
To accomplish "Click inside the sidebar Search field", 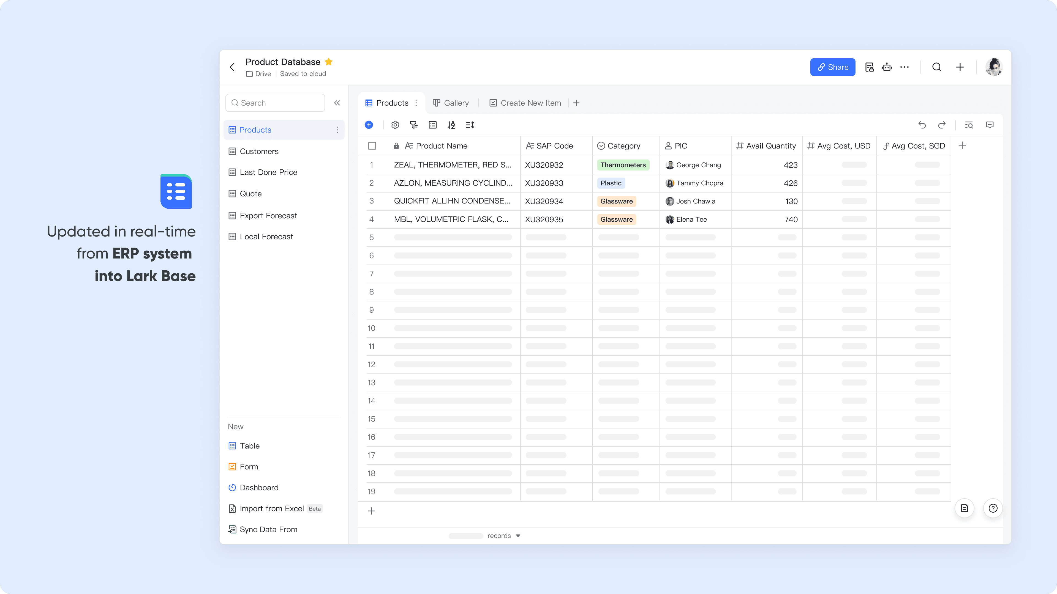I will 275,103.
